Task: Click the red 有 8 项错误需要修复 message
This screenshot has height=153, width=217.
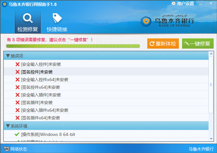Action: (50, 40)
